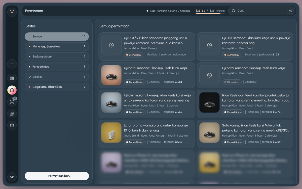
Task: Open the OP profile avatar
Action: pyautogui.click(x=12, y=177)
